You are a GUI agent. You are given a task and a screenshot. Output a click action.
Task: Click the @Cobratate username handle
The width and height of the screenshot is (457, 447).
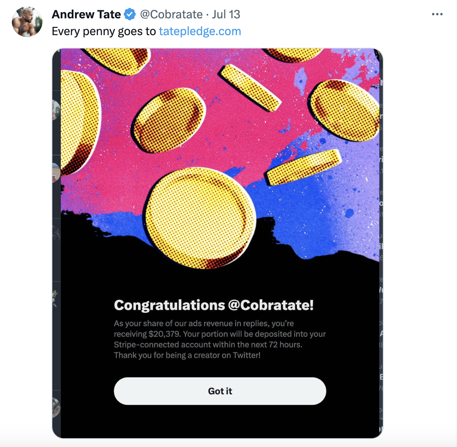171,14
